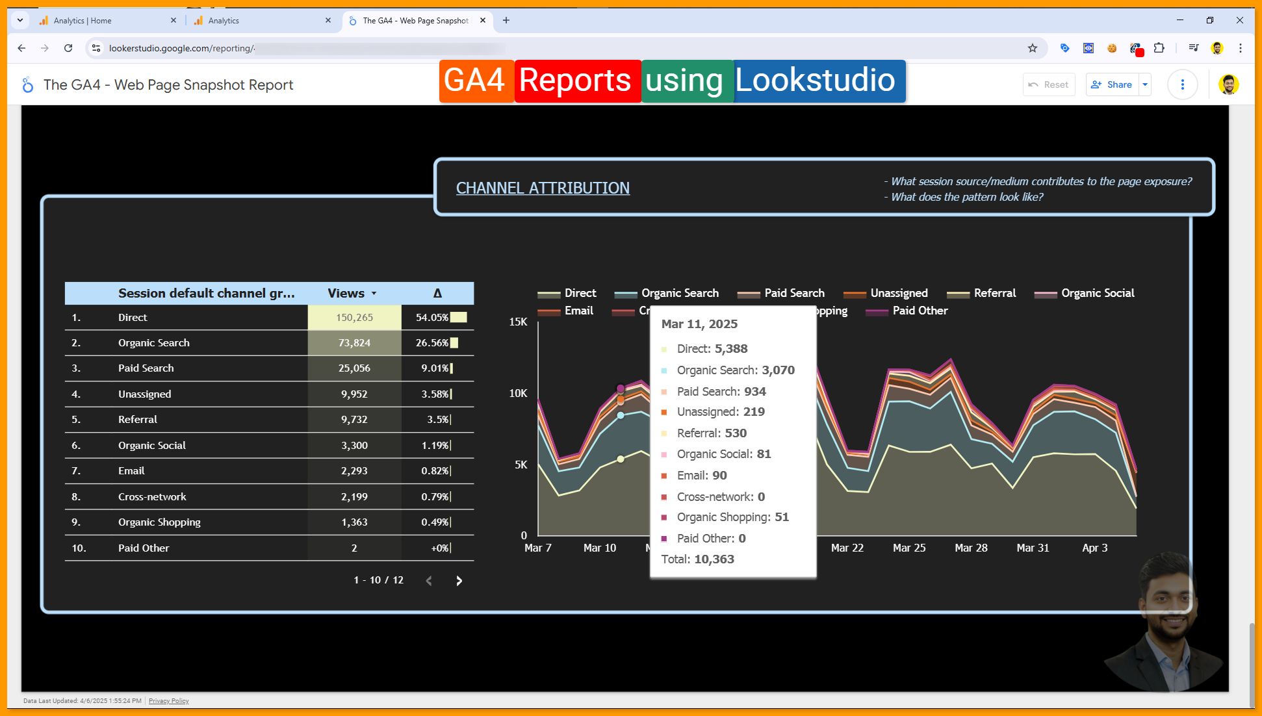The height and width of the screenshot is (716, 1262).
Task: Go to next table page arrow
Action: [459, 581]
